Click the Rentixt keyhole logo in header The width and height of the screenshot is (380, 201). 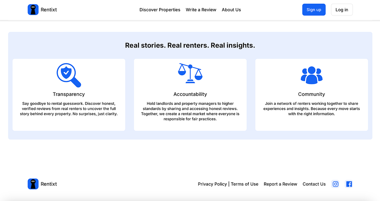(x=33, y=10)
